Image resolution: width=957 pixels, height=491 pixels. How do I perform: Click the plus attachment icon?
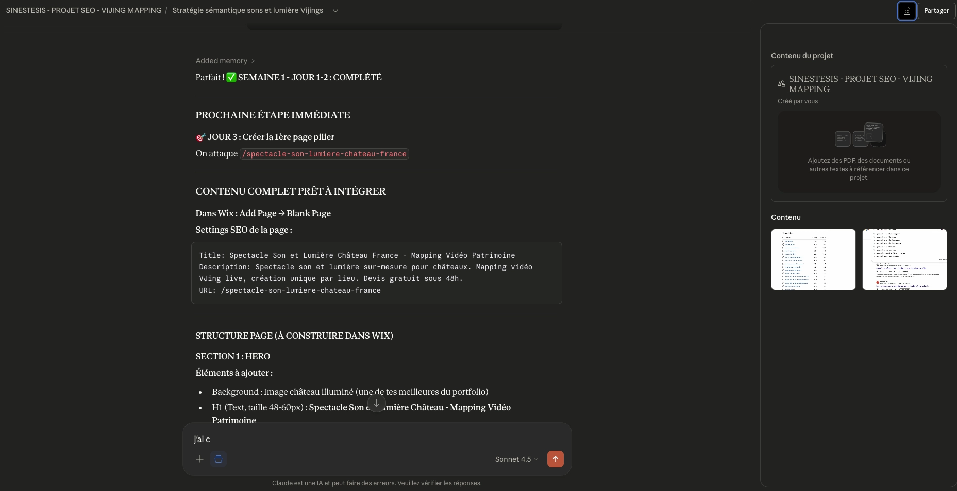(200, 459)
